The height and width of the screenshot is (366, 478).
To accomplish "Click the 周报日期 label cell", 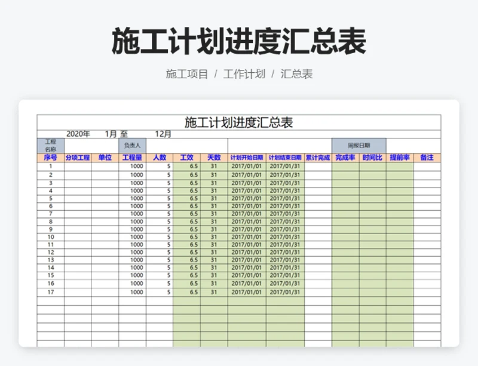I will pyautogui.click(x=359, y=146).
